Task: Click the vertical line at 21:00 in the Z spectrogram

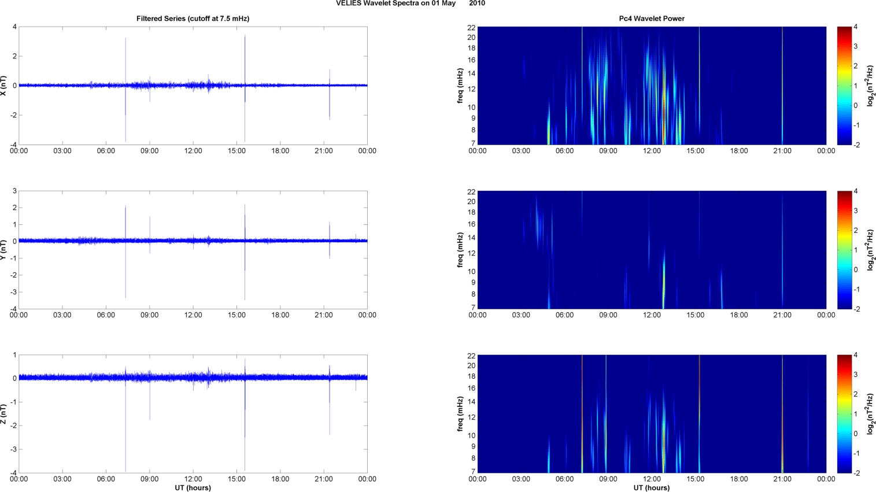Action: 782,414
